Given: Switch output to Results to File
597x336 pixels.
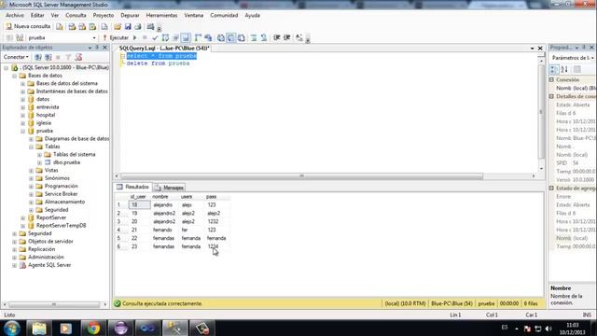Looking at the screenshot, I should pos(242,37).
